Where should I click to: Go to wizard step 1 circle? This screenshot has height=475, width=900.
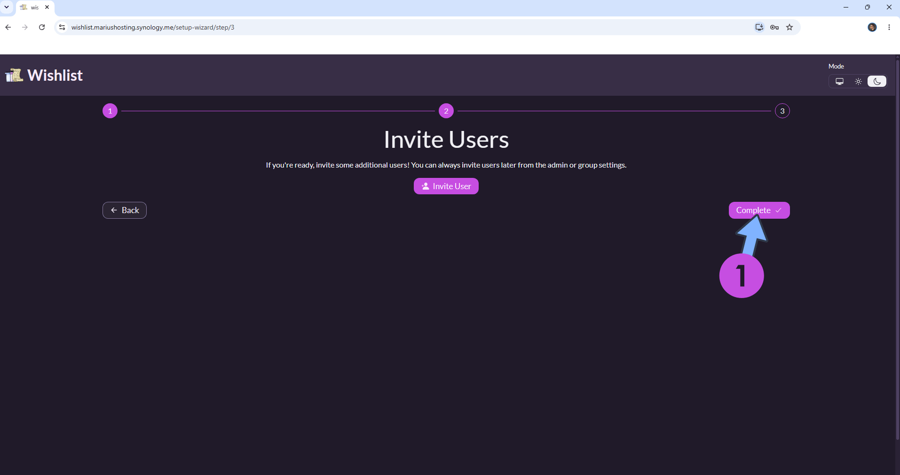(110, 111)
